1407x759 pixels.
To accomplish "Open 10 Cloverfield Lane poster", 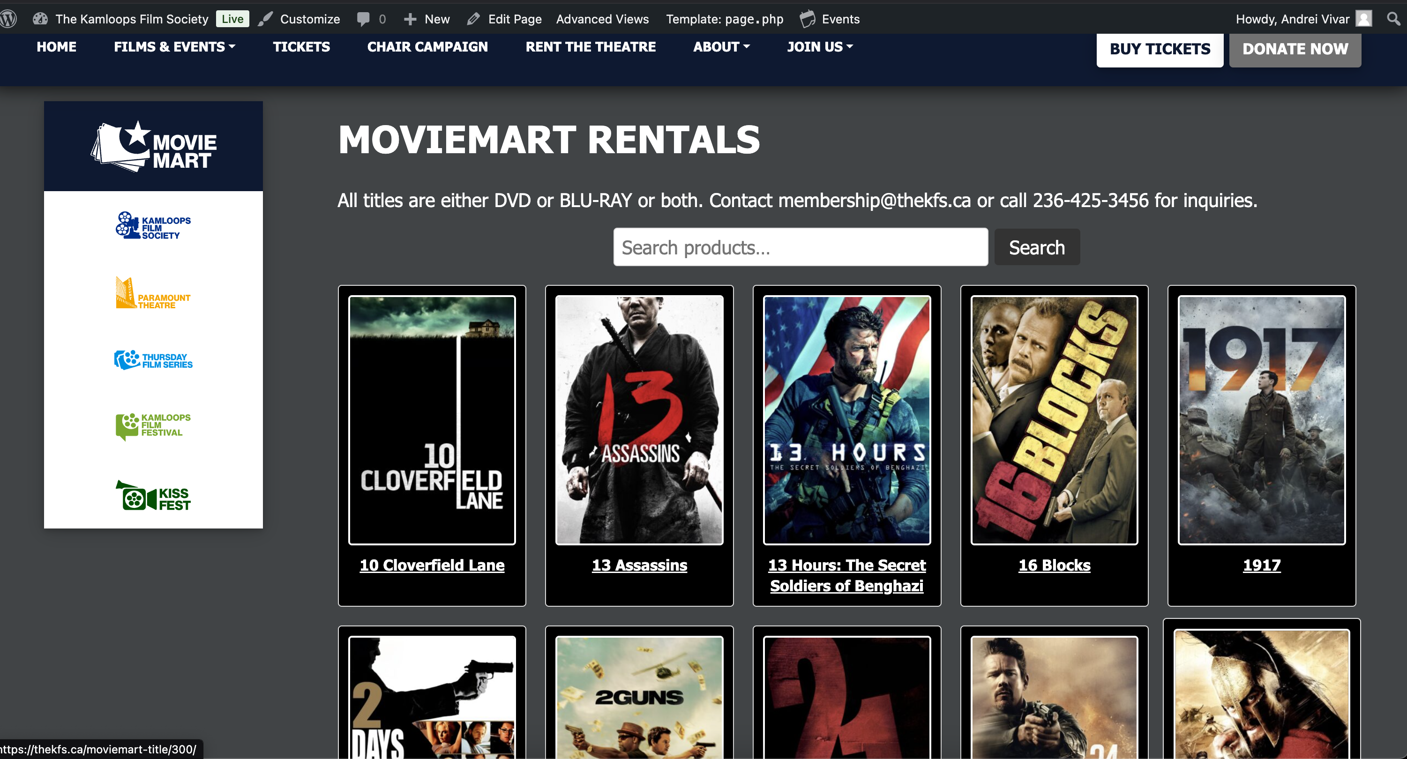I will [432, 420].
